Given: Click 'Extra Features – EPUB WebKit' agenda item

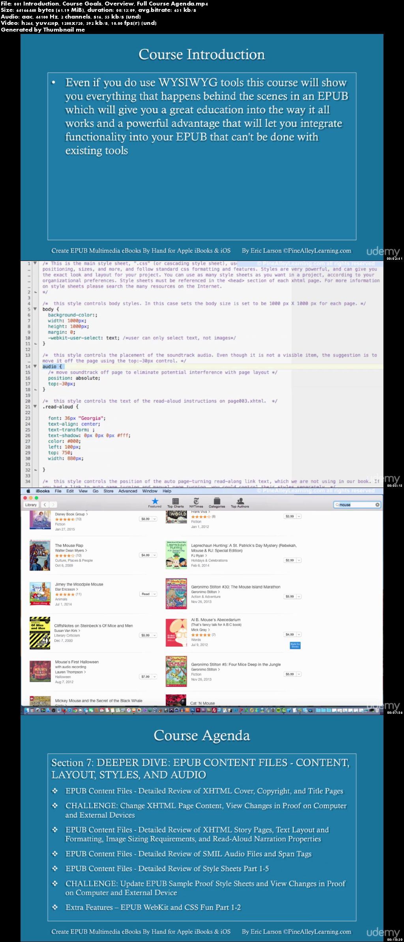Looking at the screenshot, I should 153,907.
